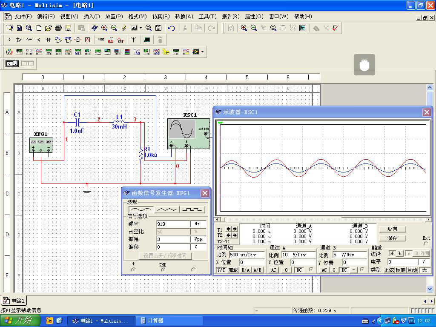Click the 保存 button on the oscilloscope

point(392,238)
